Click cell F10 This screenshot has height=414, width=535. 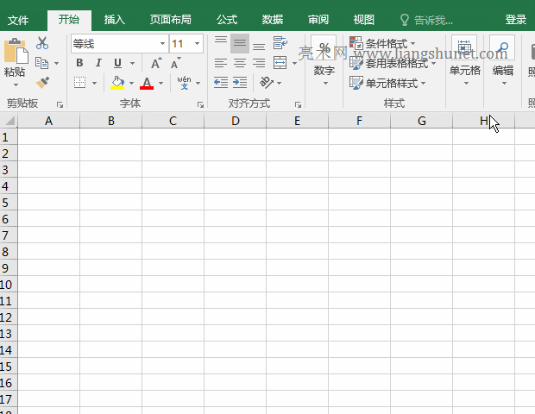click(x=359, y=284)
